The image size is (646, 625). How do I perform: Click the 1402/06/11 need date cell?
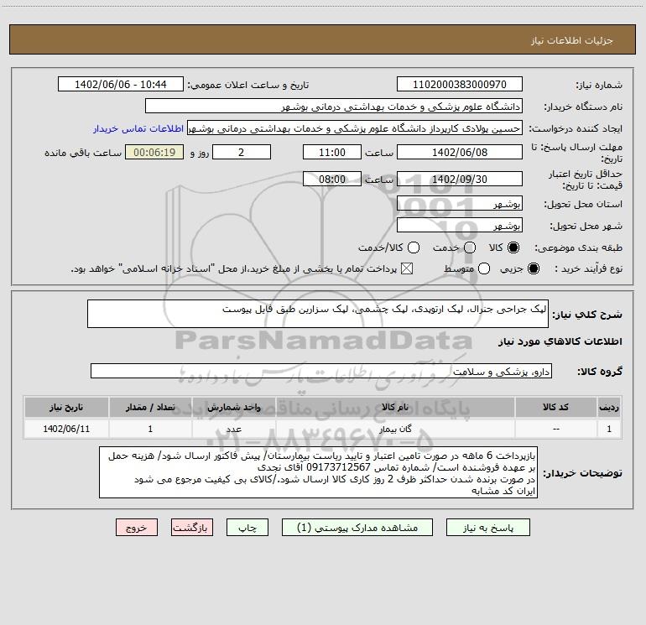[66, 429]
